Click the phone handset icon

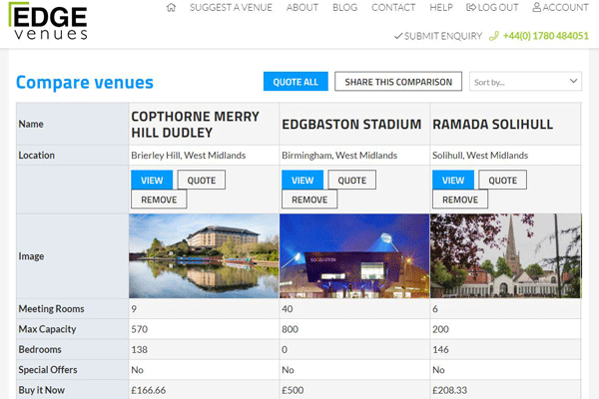494,36
